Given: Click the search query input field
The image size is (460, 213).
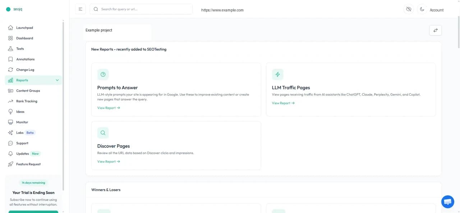Looking at the screenshot, I should click(x=141, y=9).
